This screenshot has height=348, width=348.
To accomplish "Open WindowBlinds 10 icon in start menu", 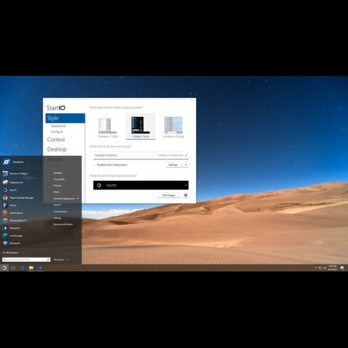I will click(x=6, y=221).
